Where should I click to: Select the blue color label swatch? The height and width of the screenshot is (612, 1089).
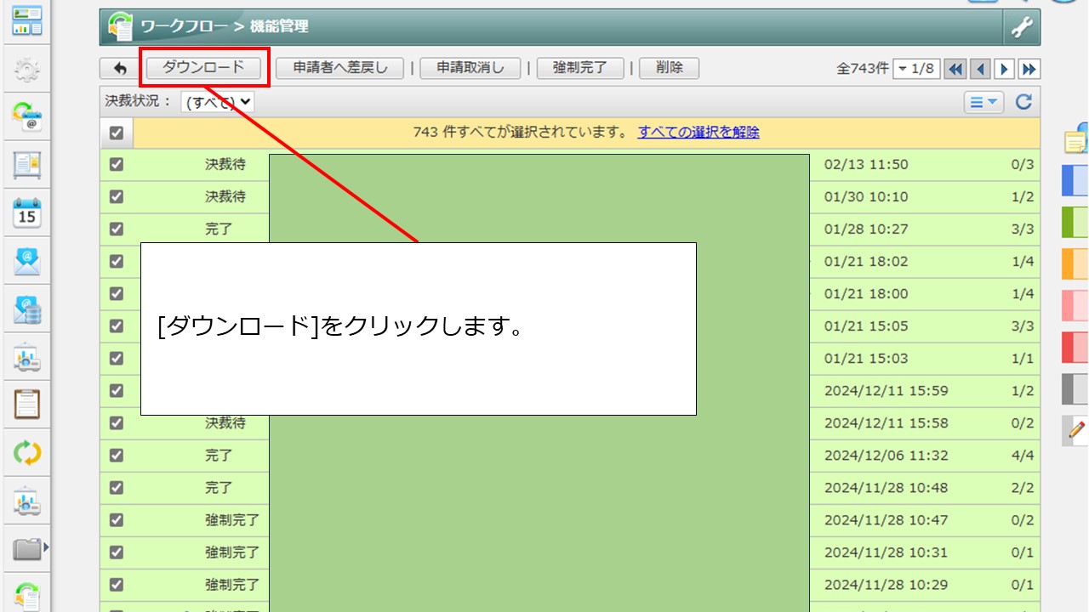coord(1075,180)
